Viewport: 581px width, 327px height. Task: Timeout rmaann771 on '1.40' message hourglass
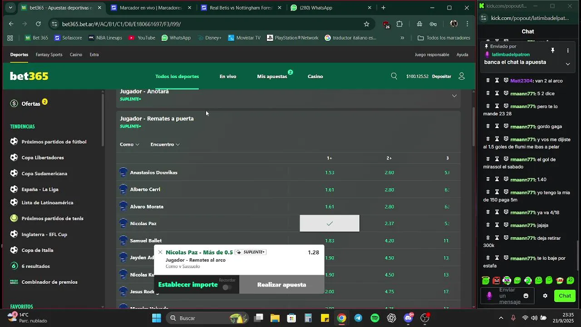coord(497,179)
